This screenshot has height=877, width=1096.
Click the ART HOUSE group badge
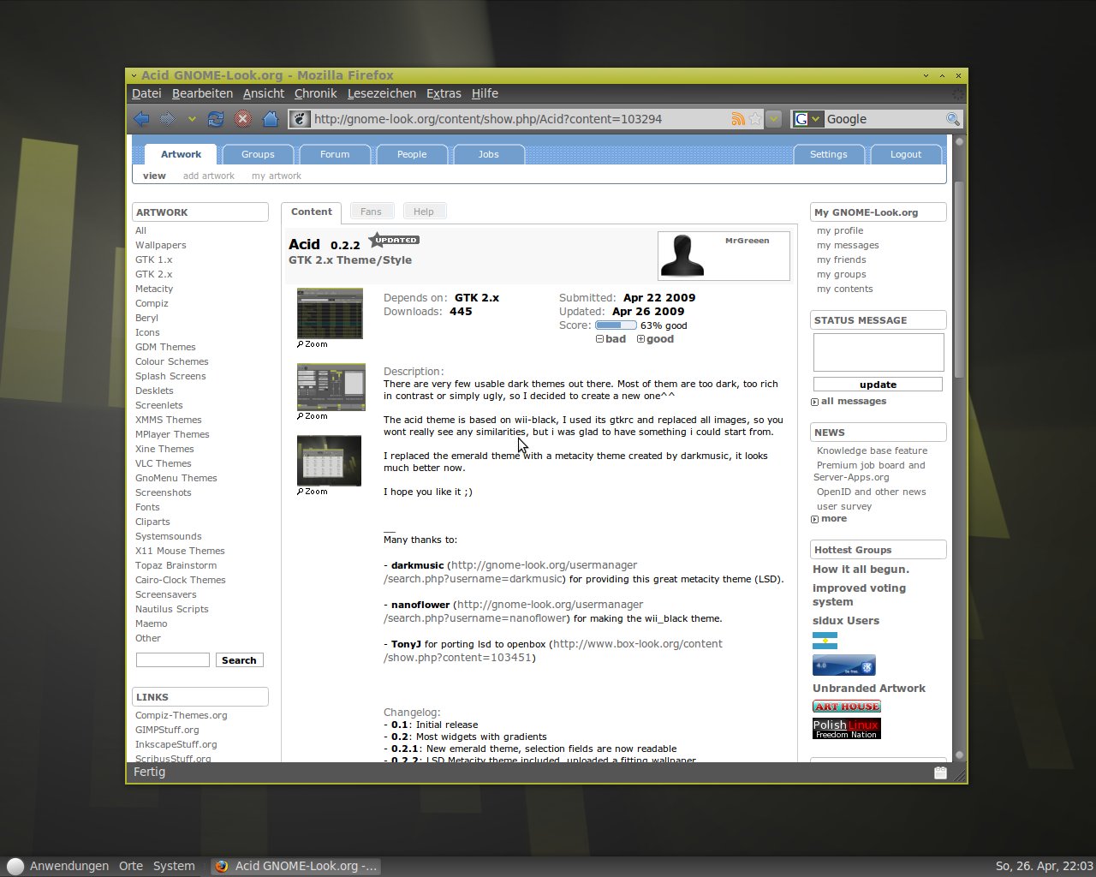click(x=847, y=707)
